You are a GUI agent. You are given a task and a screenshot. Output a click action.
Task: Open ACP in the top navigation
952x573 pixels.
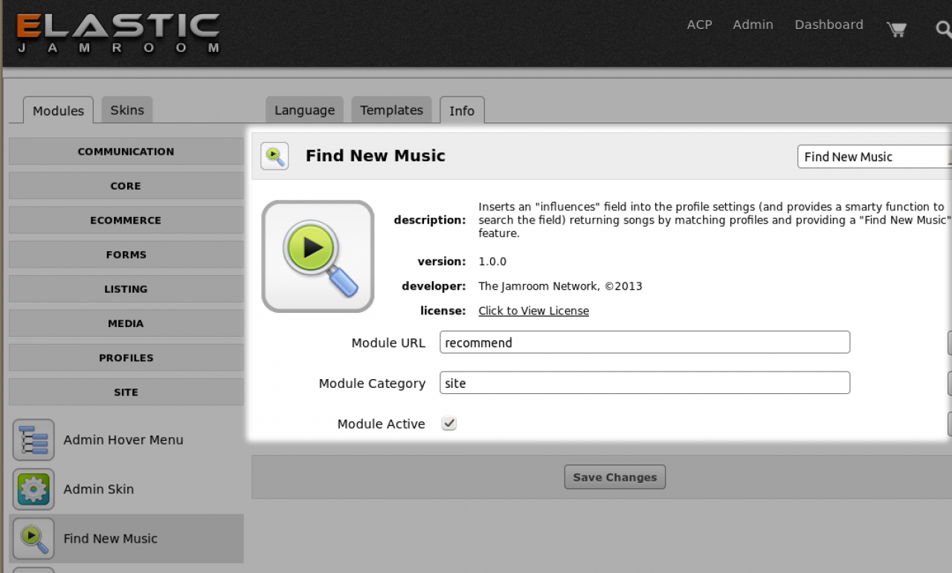point(699,25)
